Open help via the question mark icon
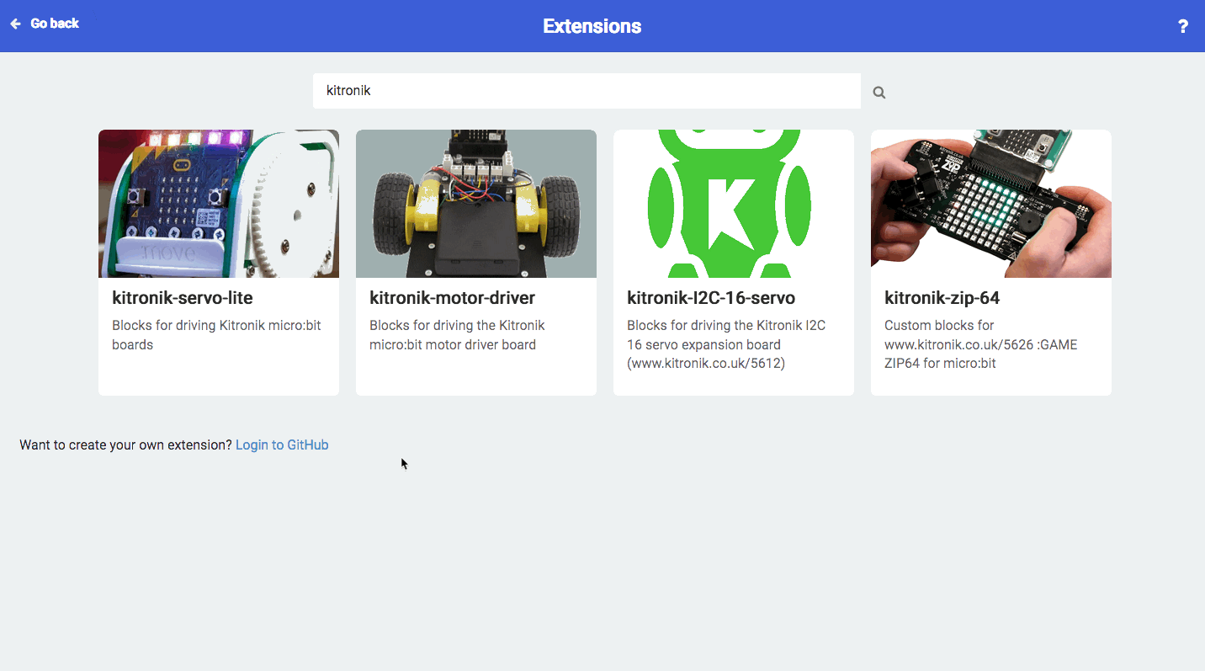1205x671 pixels. point(1182,26)
